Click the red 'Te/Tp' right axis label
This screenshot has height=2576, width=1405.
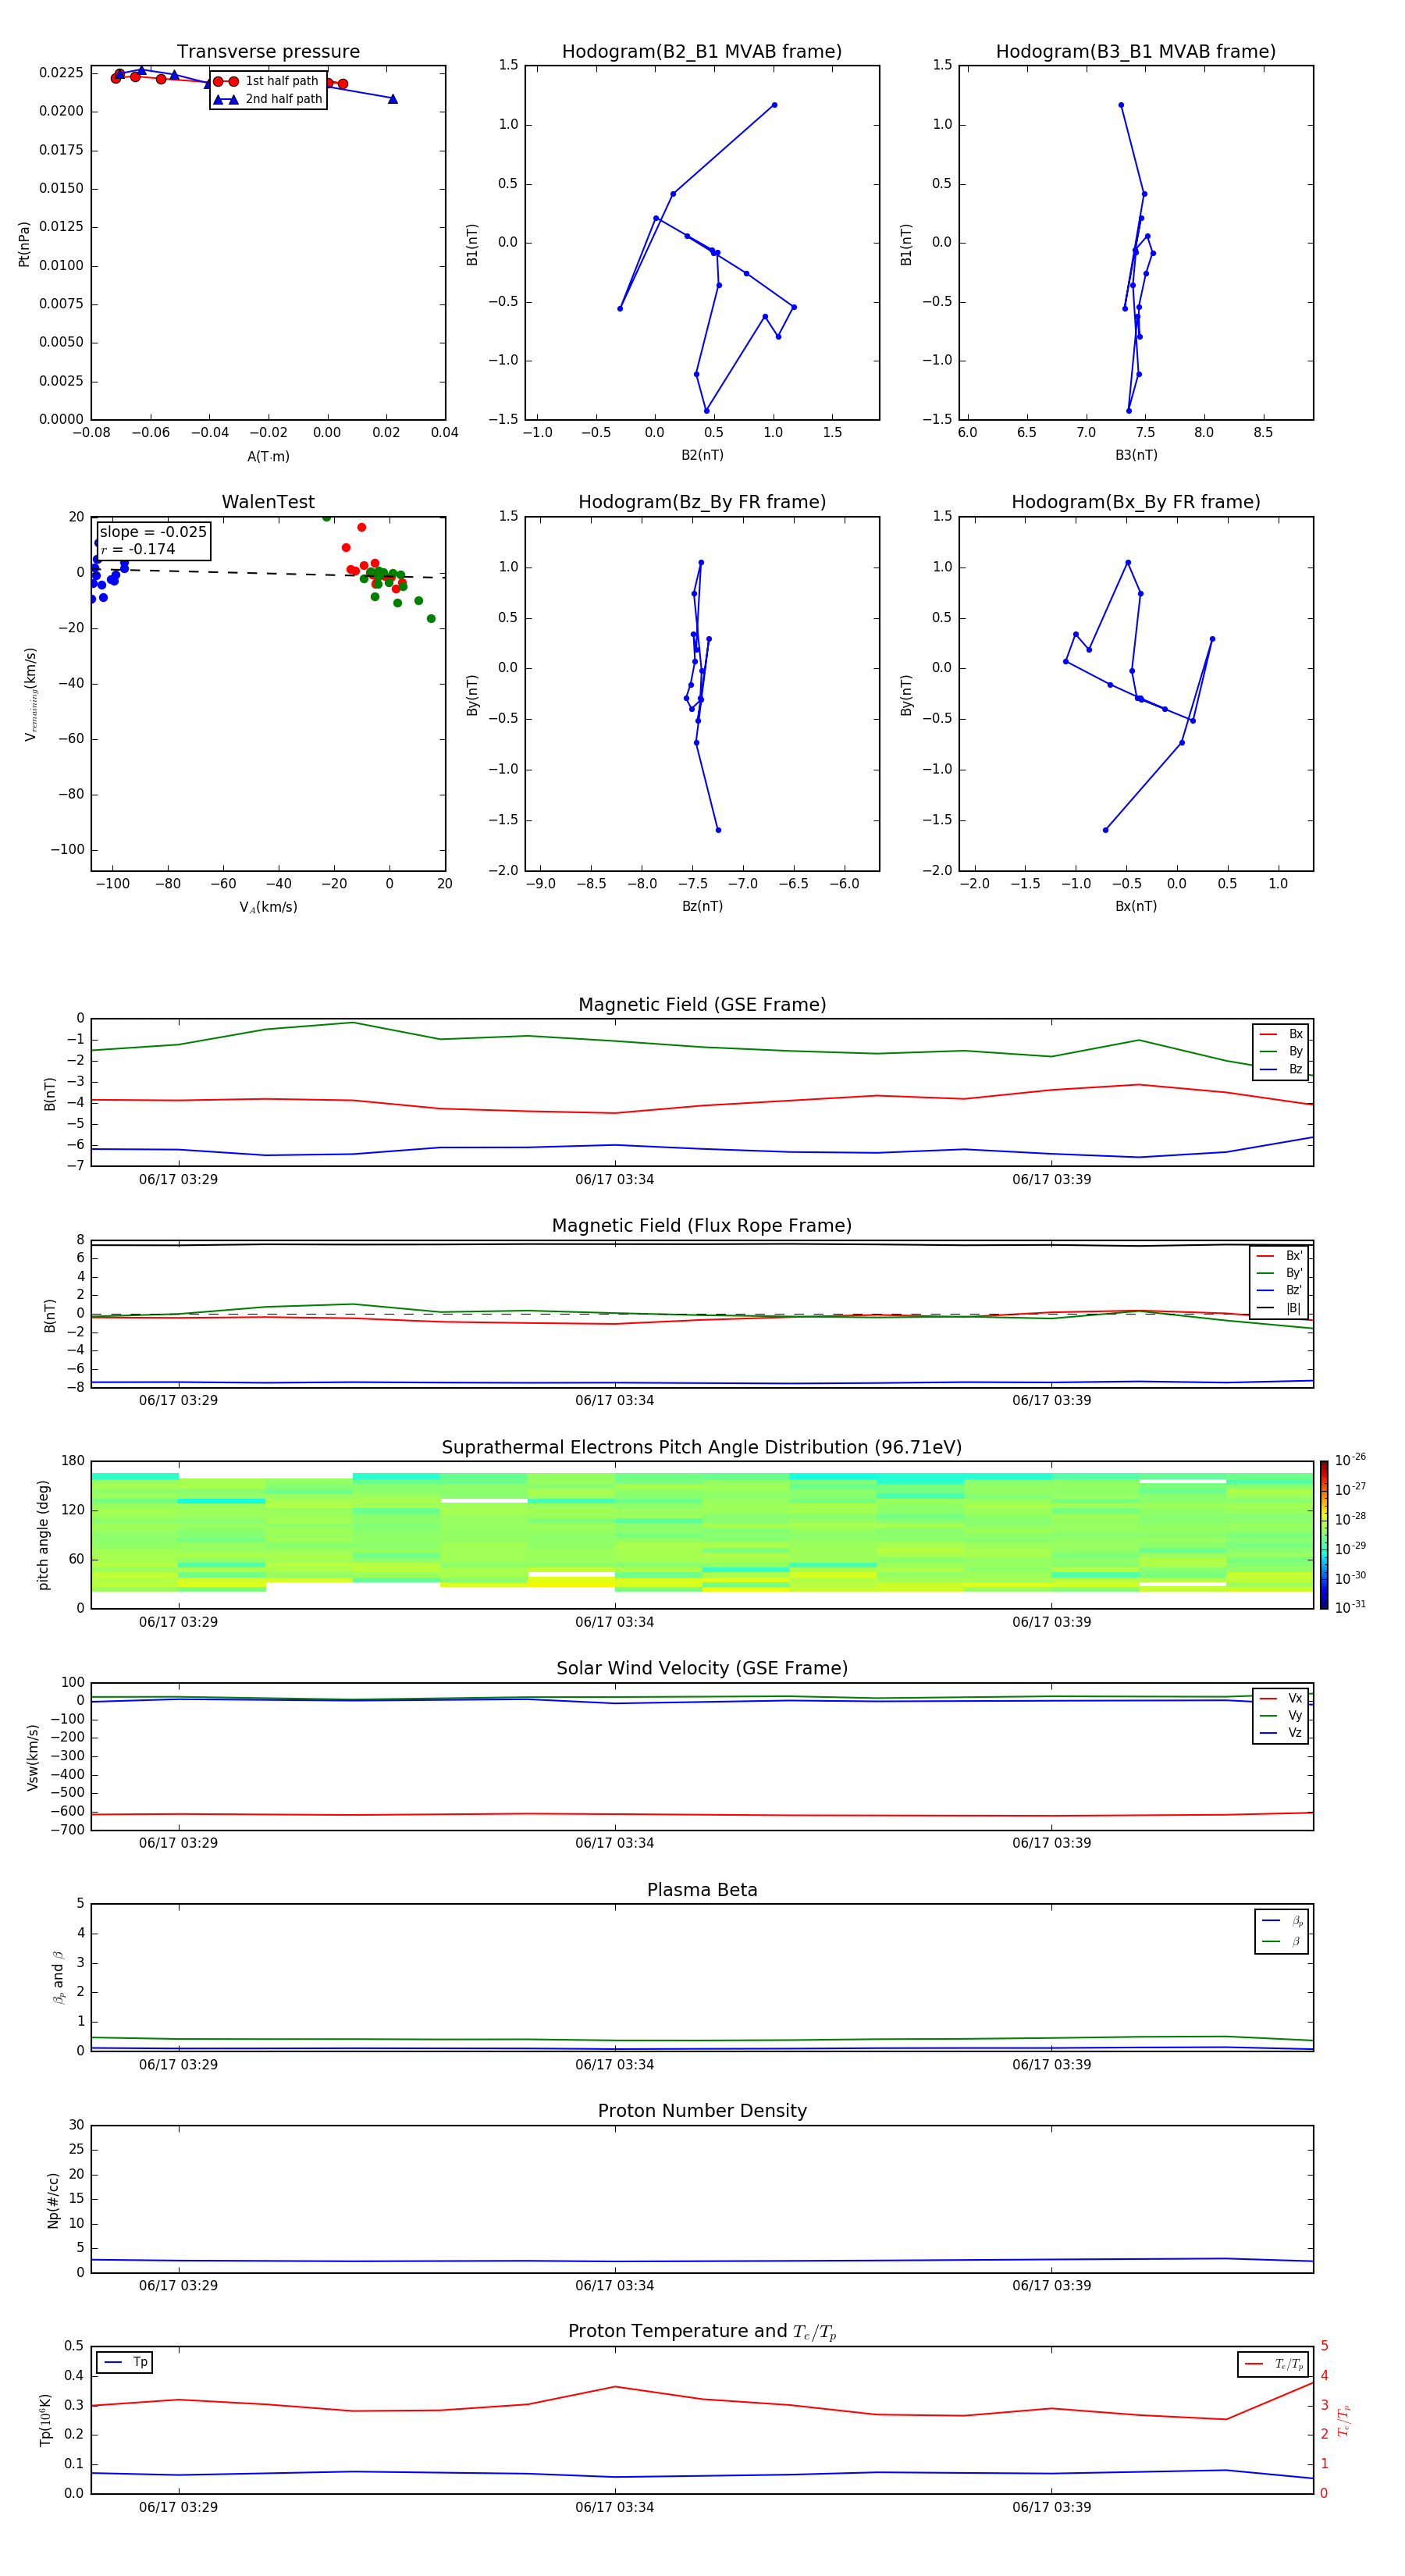pyautogui.click(x=1344, y=2421)
